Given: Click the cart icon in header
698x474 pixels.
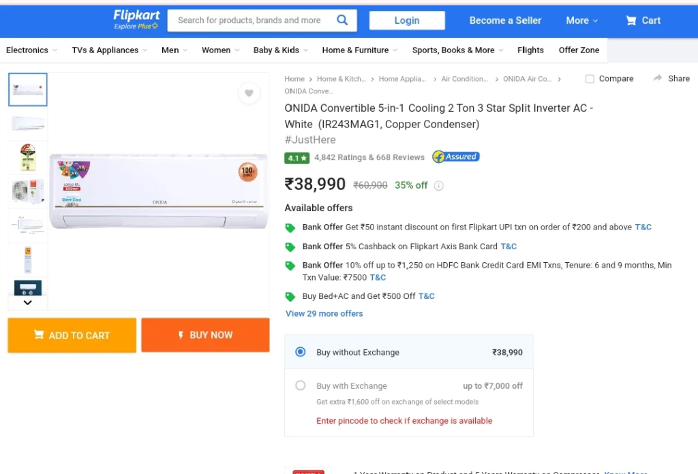Looking at the screenshot, I should tap(631, 20).
